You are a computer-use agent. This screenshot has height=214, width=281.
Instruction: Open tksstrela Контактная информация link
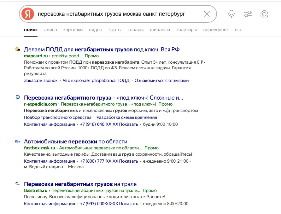point(50,204)
